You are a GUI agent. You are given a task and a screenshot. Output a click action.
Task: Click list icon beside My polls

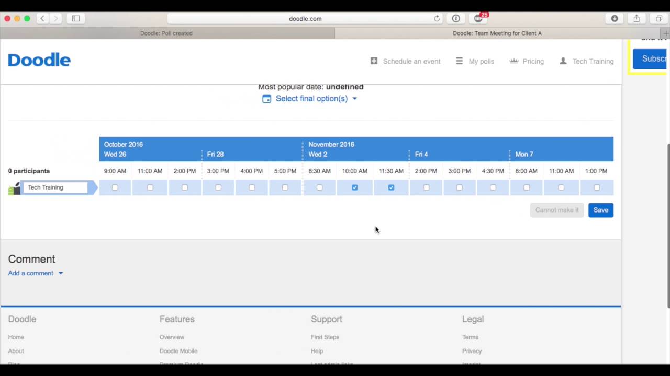point(459,61)
